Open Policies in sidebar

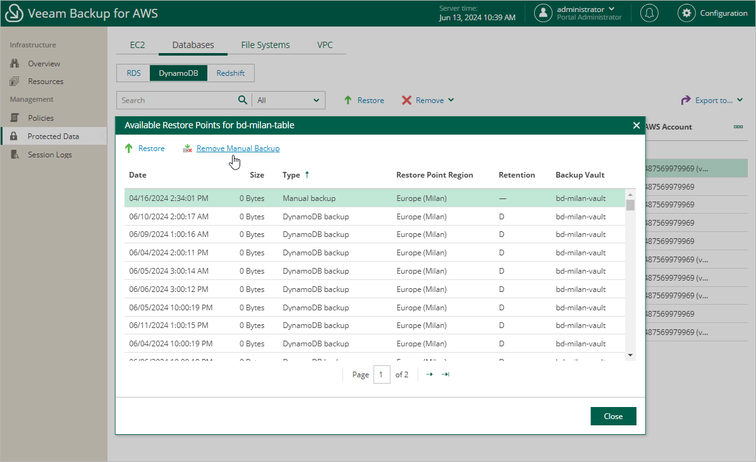point(40,118)
